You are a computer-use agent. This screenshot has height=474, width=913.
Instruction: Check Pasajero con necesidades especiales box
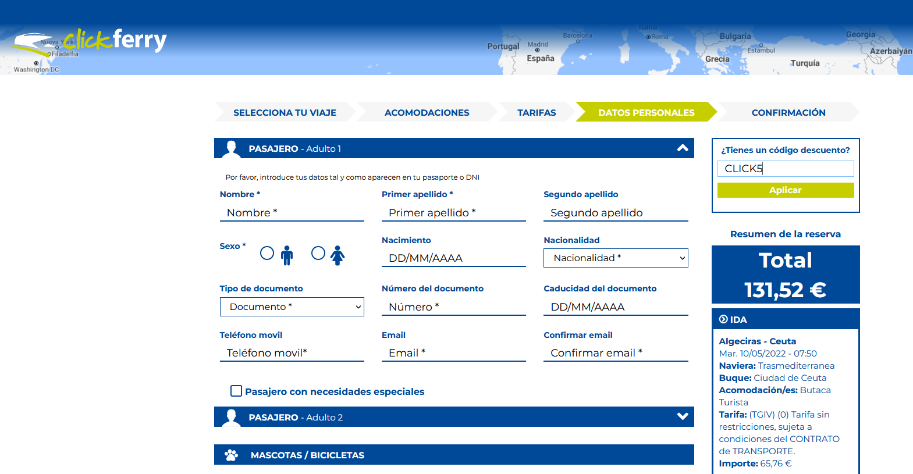236,391
